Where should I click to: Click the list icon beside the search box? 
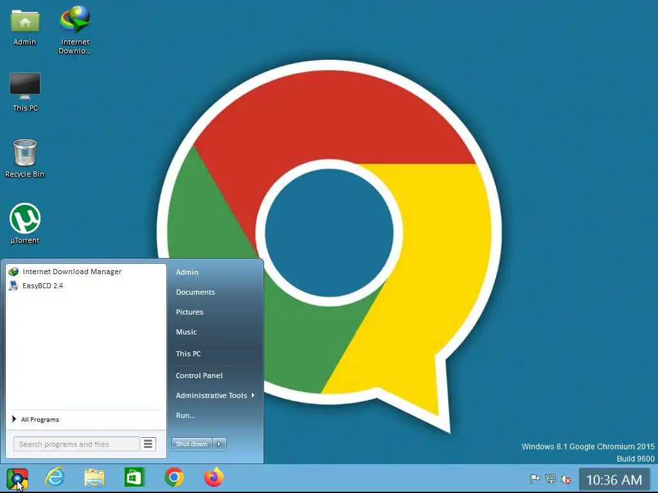tap(148, 444)
